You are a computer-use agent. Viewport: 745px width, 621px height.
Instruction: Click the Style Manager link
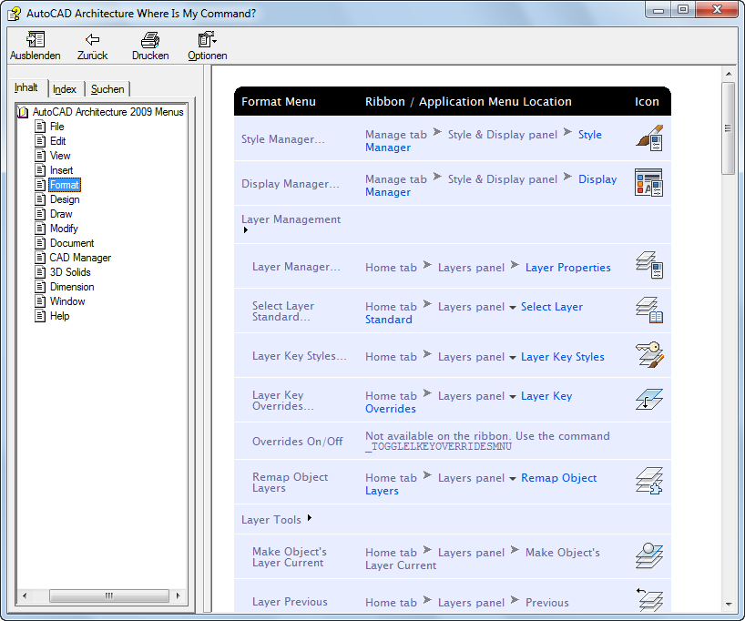point(484,141)
